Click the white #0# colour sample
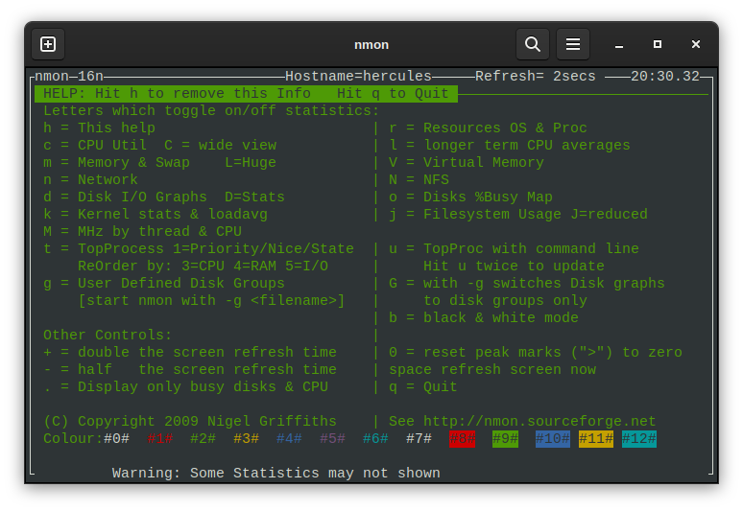This screenshot has width=743, height=511. 116,438
